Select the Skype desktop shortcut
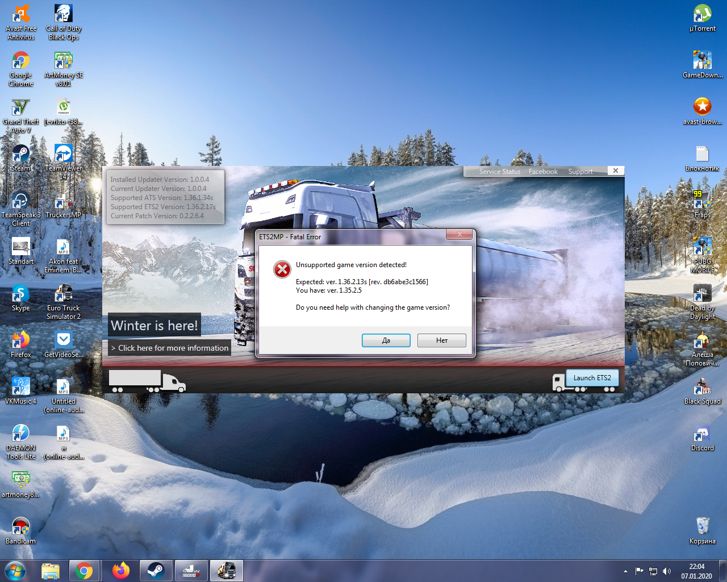The image size is (727, 582). [21, 298]
